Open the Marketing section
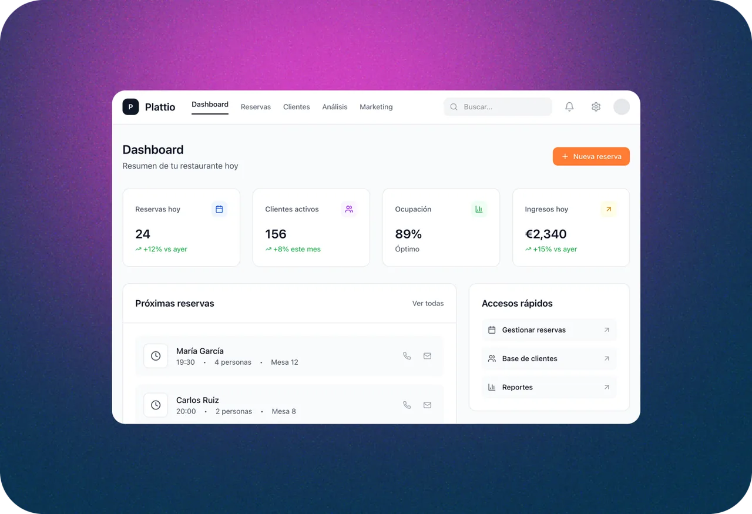The width and height of the screenshot is (752, 514). (x=376, y=107)
